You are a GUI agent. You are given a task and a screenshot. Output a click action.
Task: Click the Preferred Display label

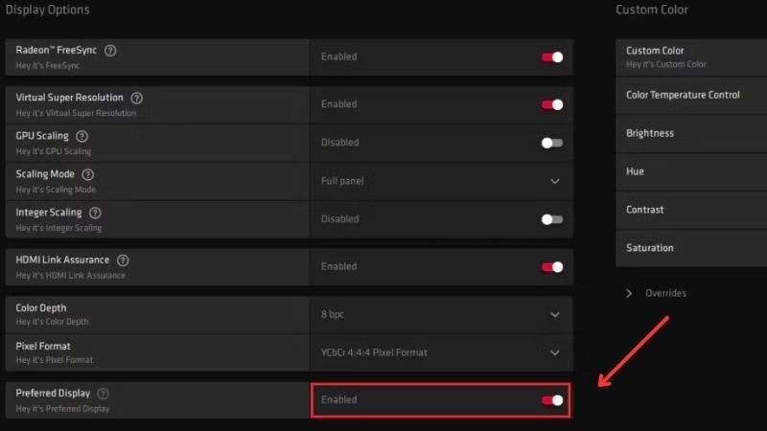[x=53, y=393]
